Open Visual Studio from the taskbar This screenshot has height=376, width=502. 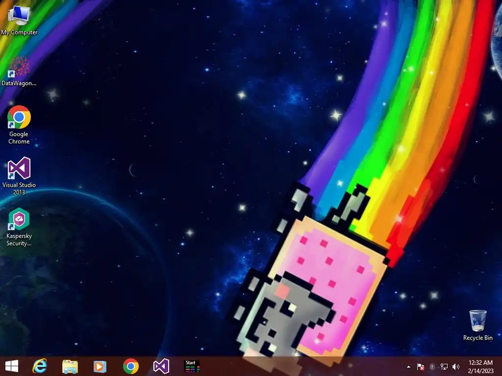161,366
